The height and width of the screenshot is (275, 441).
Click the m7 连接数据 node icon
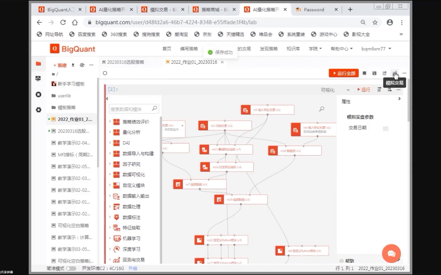tap(178, 184)
